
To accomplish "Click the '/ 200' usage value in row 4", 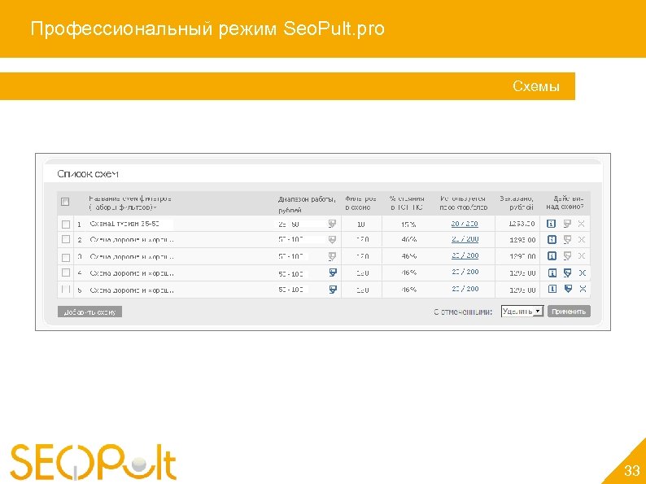I will pyautogui.click(x=465, y=272).
